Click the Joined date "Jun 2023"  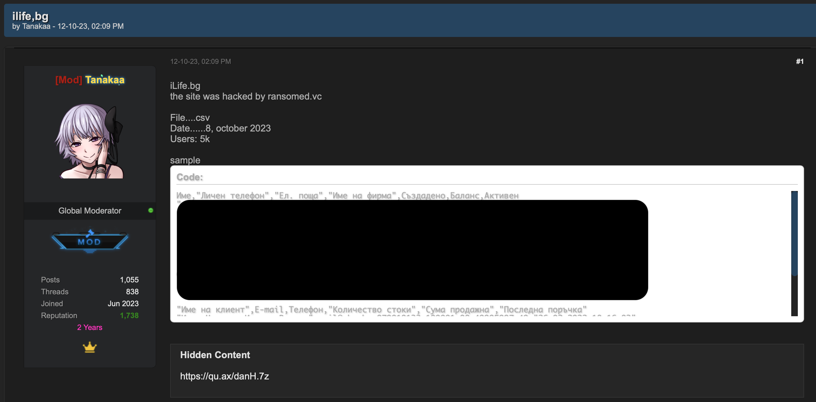click(x=123, y=304)
